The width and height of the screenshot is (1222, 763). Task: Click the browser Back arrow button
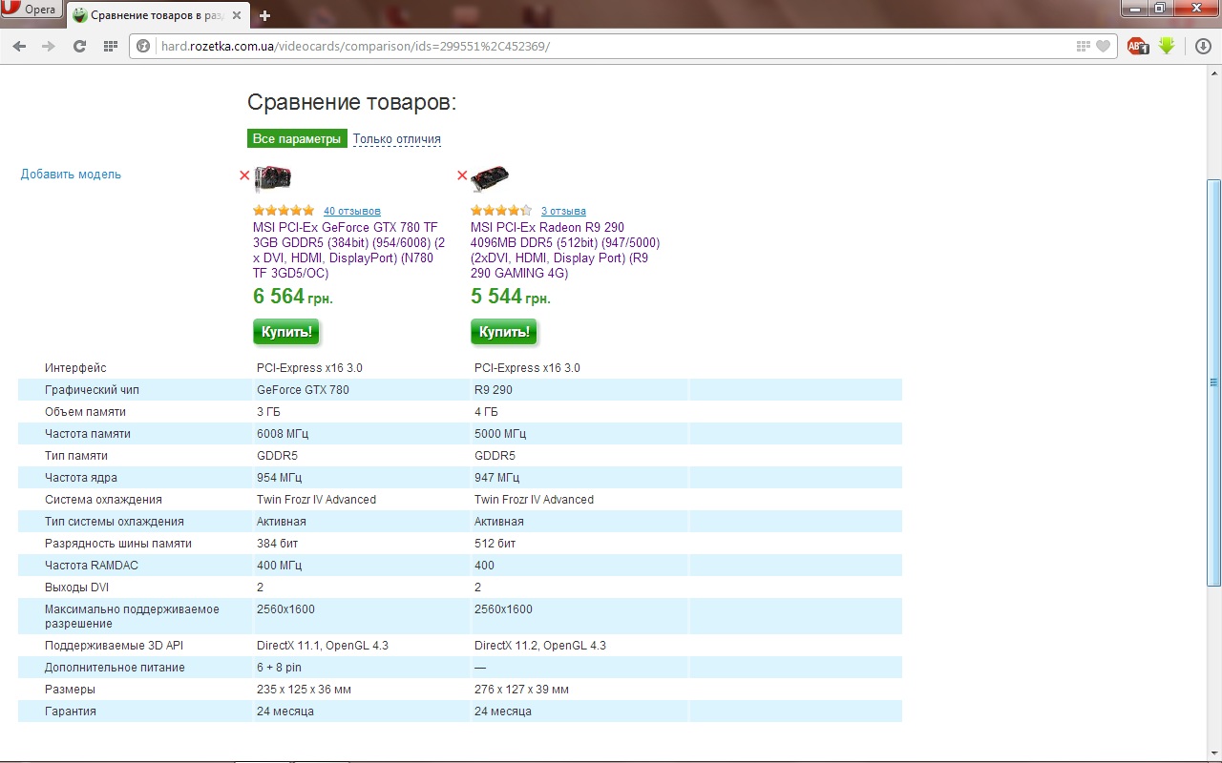tap(20, 46)
